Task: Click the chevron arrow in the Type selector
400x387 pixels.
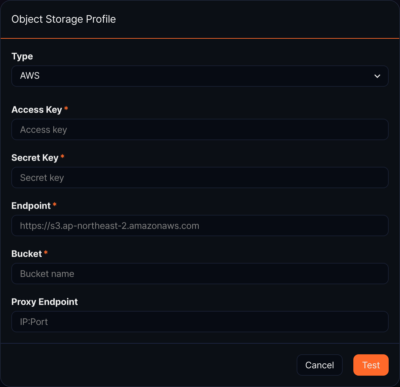Action: pyautogui.click(x=377, y=76)
